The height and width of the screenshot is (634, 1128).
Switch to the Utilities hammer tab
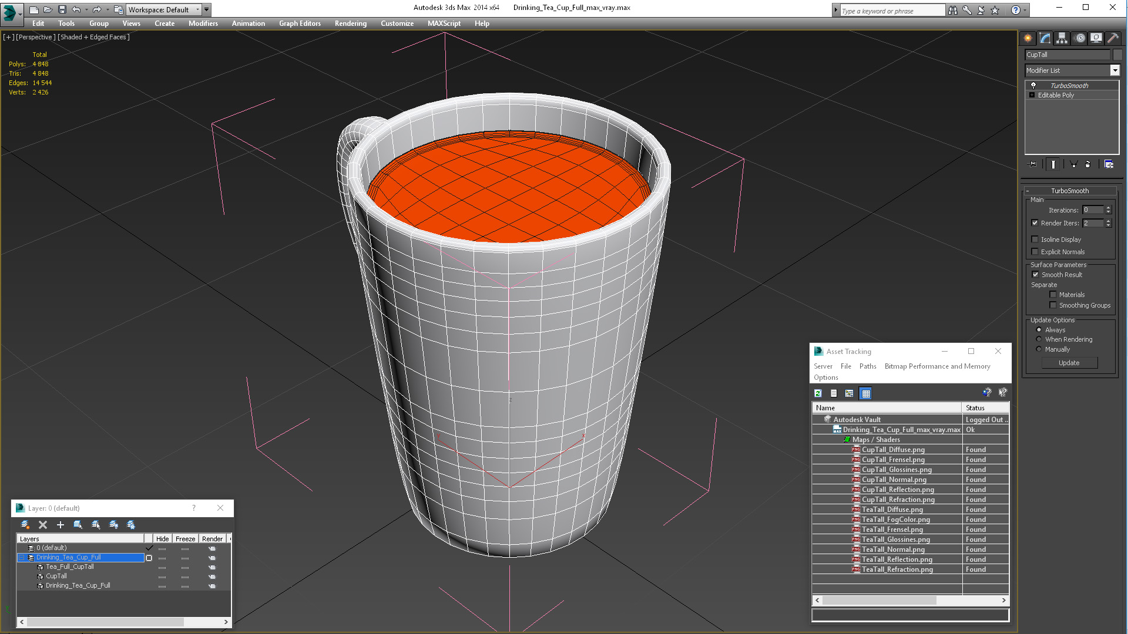(1113, 38)
